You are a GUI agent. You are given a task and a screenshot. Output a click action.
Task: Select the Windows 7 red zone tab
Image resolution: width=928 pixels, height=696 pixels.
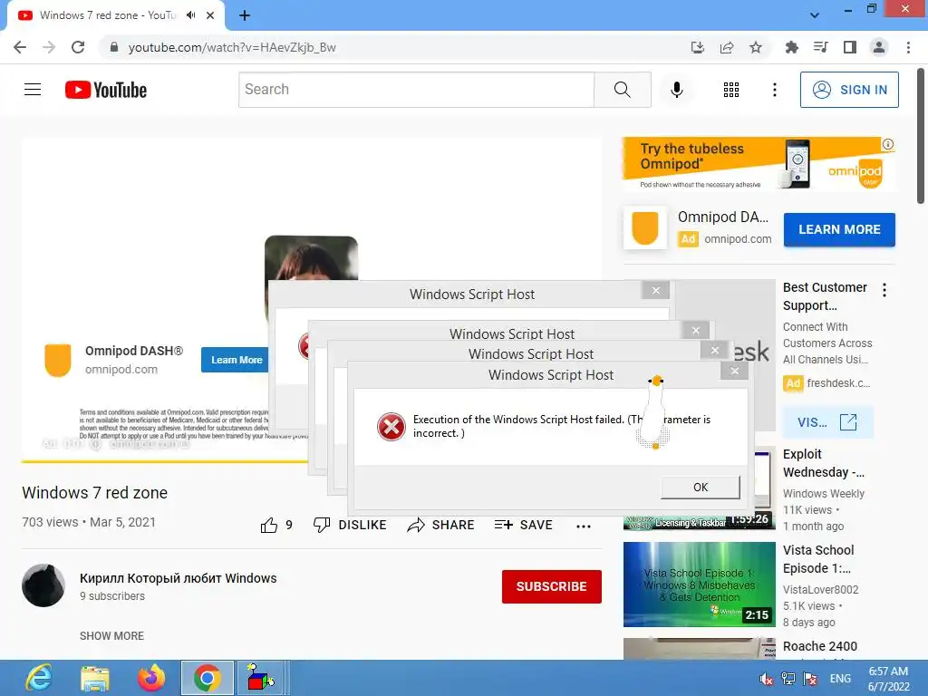[x=109, y=15]
